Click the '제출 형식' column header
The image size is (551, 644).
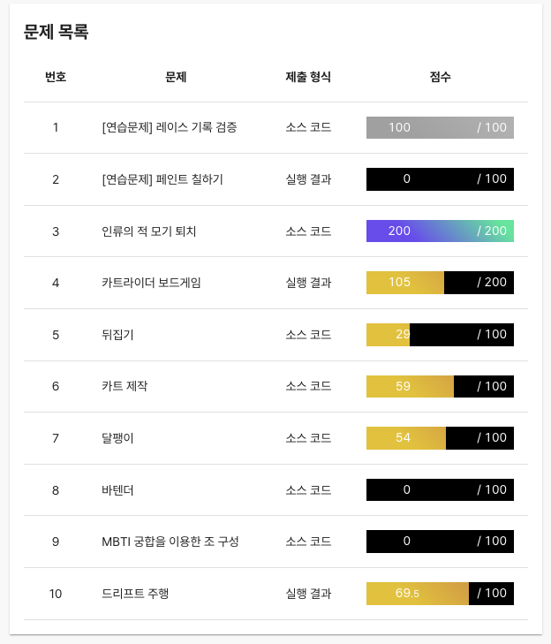308,77
